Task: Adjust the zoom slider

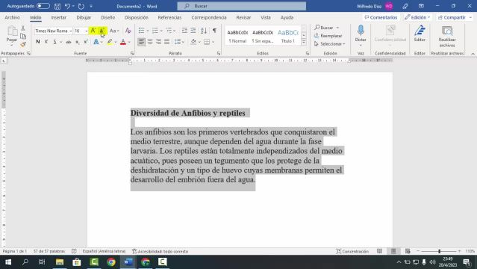Action: 439,251
